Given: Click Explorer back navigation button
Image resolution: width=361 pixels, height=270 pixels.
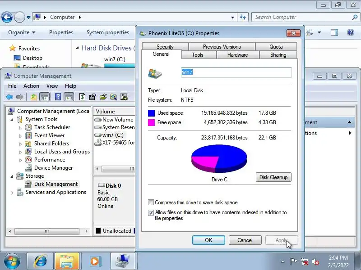Looking at the screenshot, I should coord(7,17).
